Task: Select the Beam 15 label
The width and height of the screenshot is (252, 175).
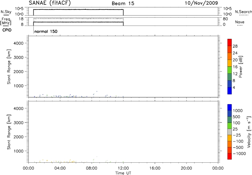Action: (123, 3)
